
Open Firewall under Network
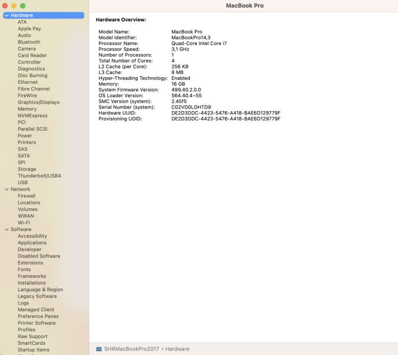(26, 196)
